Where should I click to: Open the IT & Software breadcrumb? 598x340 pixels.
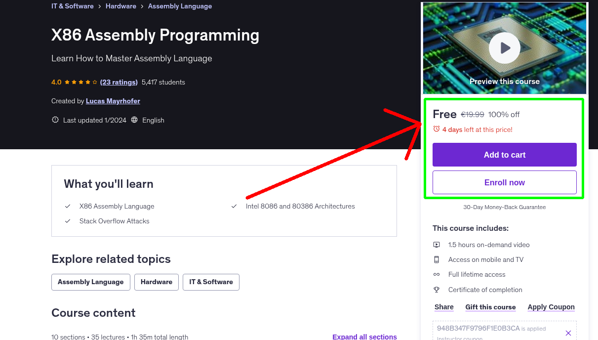coord(73,6)
